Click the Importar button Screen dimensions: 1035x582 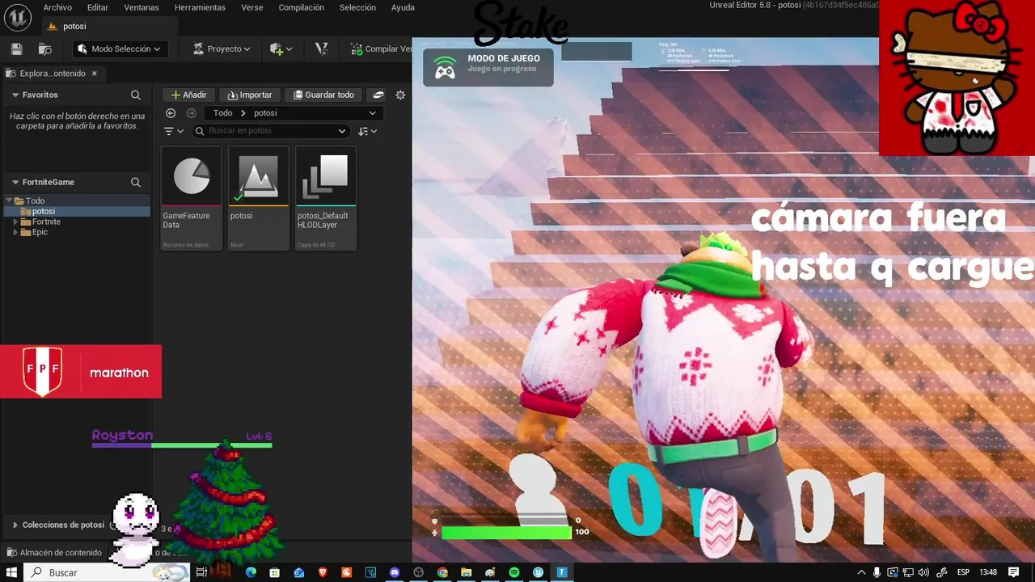tap(250, 95)
